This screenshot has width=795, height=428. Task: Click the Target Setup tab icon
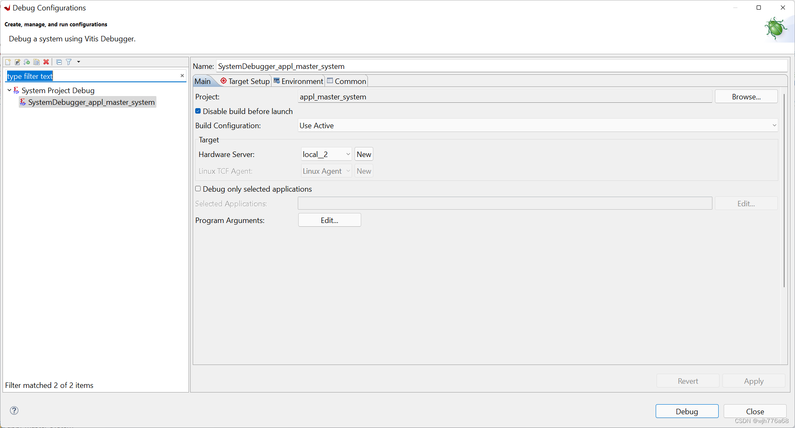(224, 81)
